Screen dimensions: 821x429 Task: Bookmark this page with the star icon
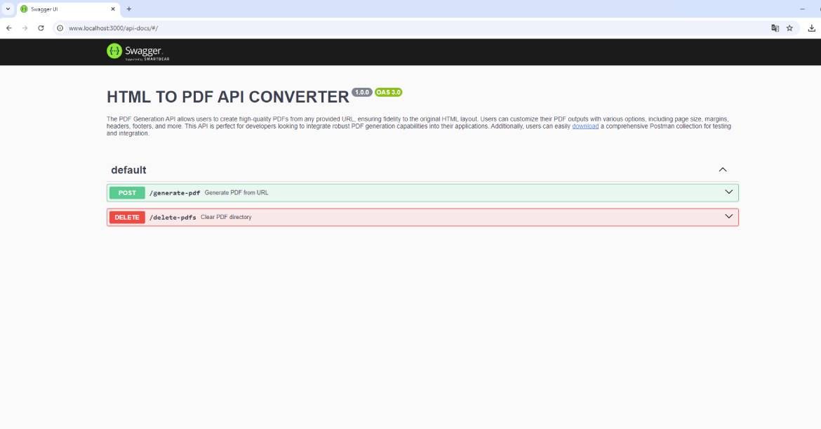pos(789,28)
